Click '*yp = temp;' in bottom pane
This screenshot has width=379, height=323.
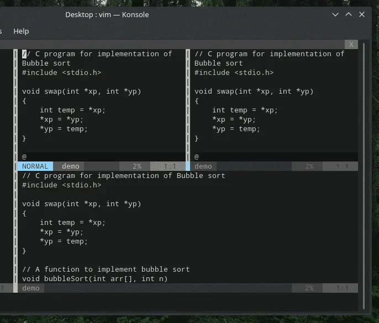[x=64, y=241]
